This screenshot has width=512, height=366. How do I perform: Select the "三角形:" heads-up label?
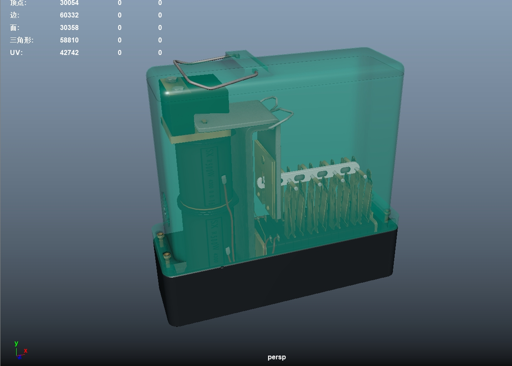pyautogui.click(x=22, y=40)
